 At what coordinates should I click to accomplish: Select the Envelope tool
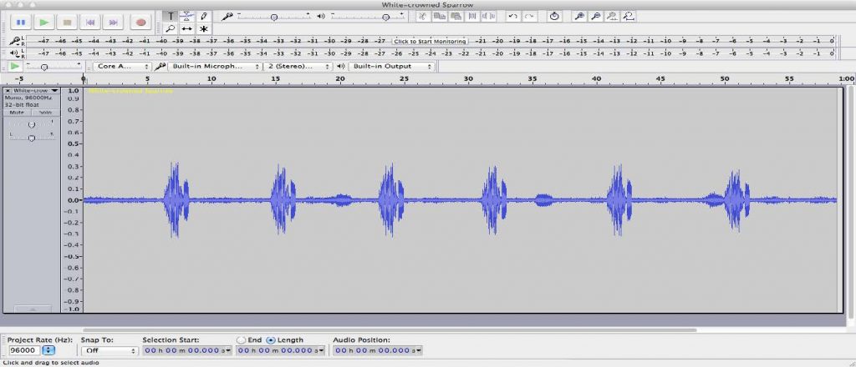(x=187, y=17)
